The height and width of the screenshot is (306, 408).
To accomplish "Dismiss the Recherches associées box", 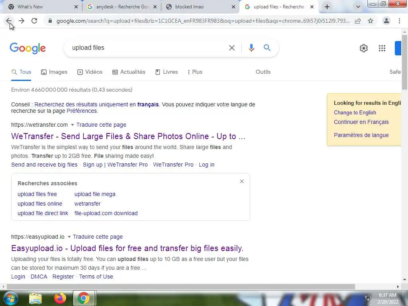I will click(242, 181).
